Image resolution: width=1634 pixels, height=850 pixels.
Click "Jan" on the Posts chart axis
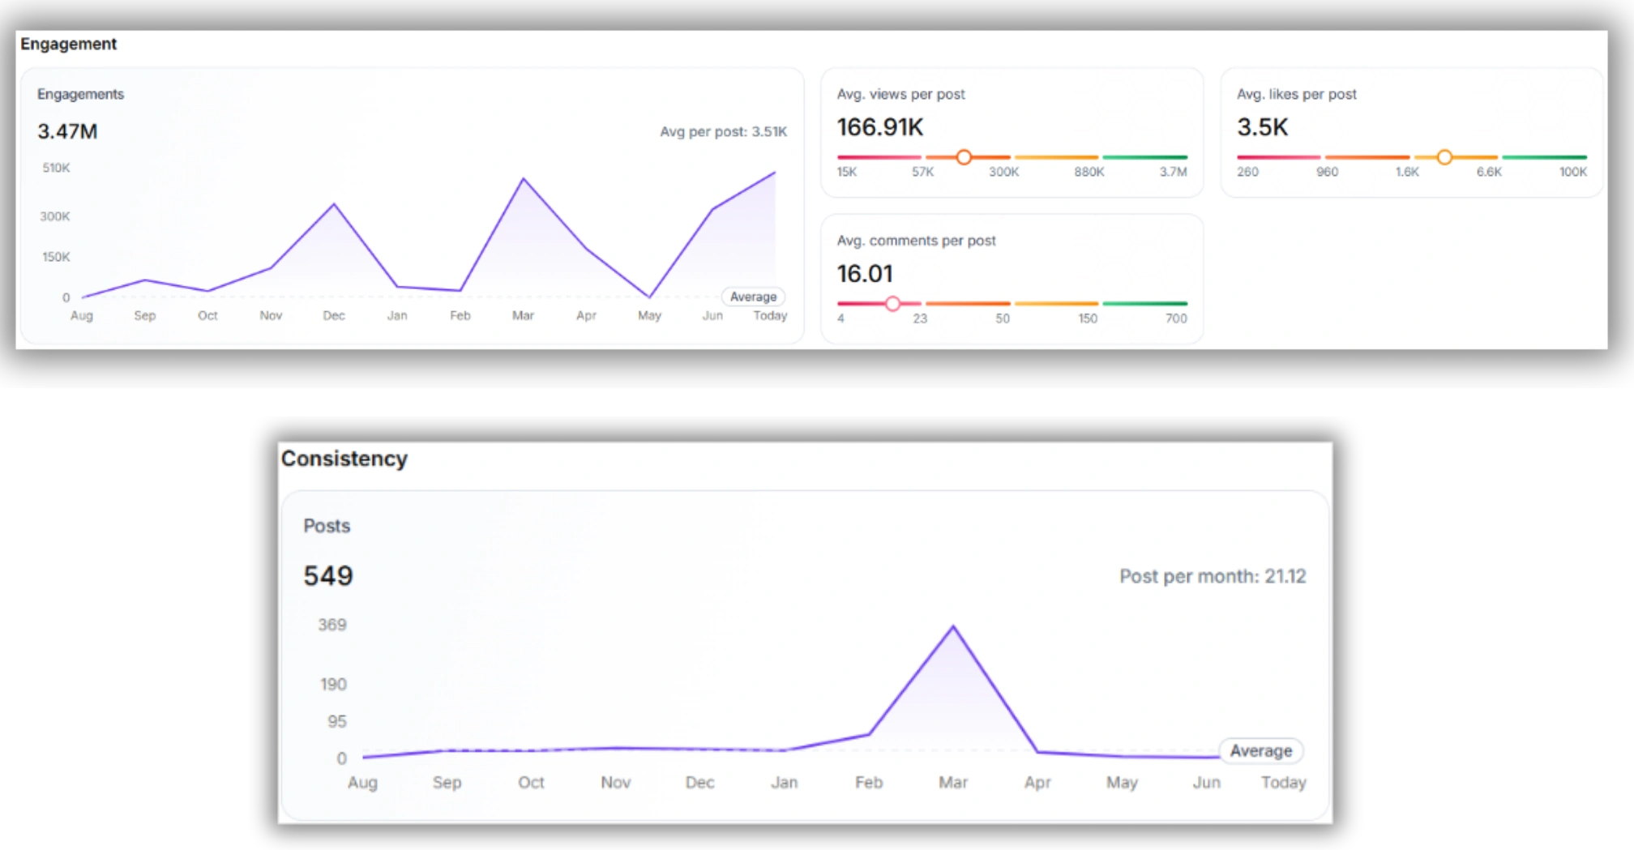(x=784, y=783)
